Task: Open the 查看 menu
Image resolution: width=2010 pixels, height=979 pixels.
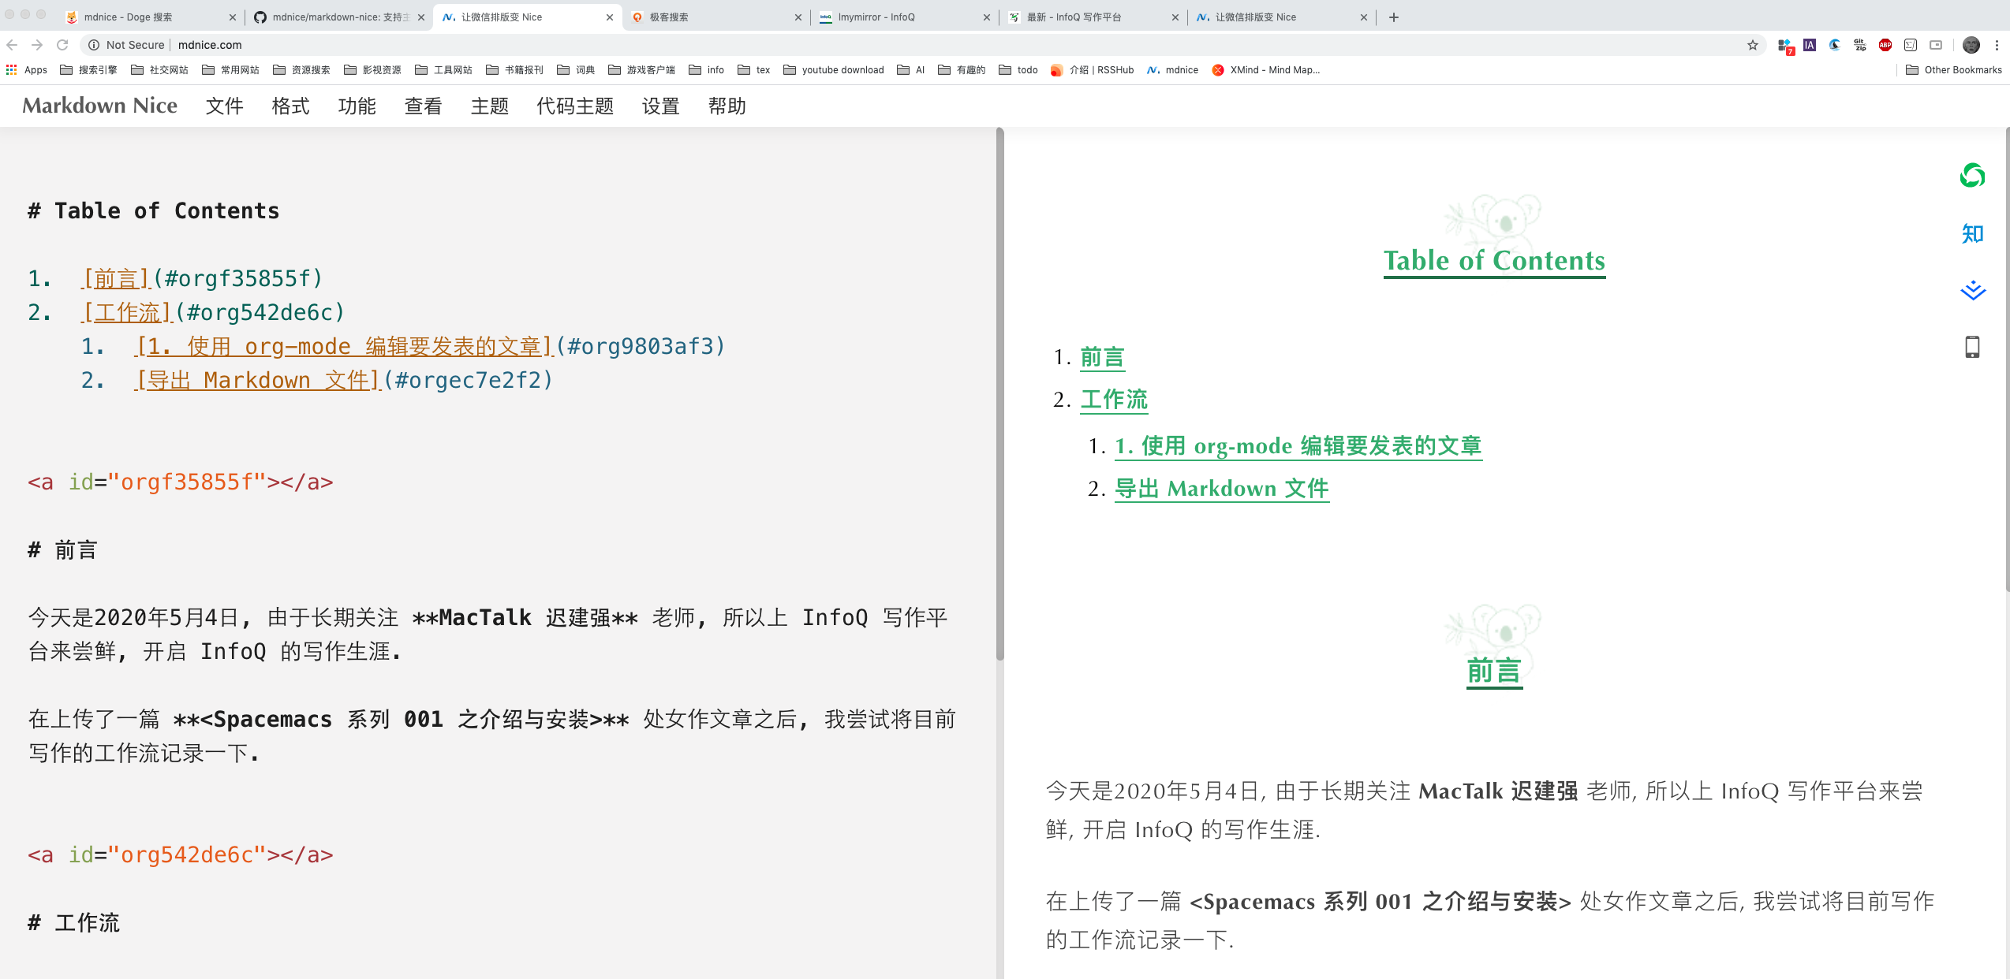Action: pos(424,106)
